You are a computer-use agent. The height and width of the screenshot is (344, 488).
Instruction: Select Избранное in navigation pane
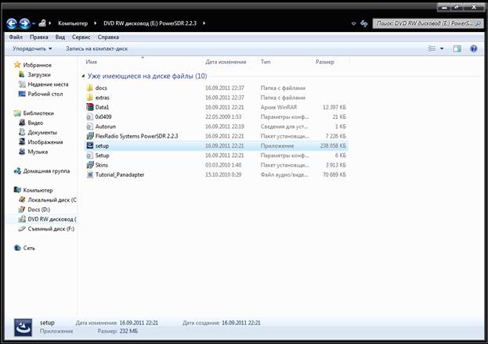(33, 65)
